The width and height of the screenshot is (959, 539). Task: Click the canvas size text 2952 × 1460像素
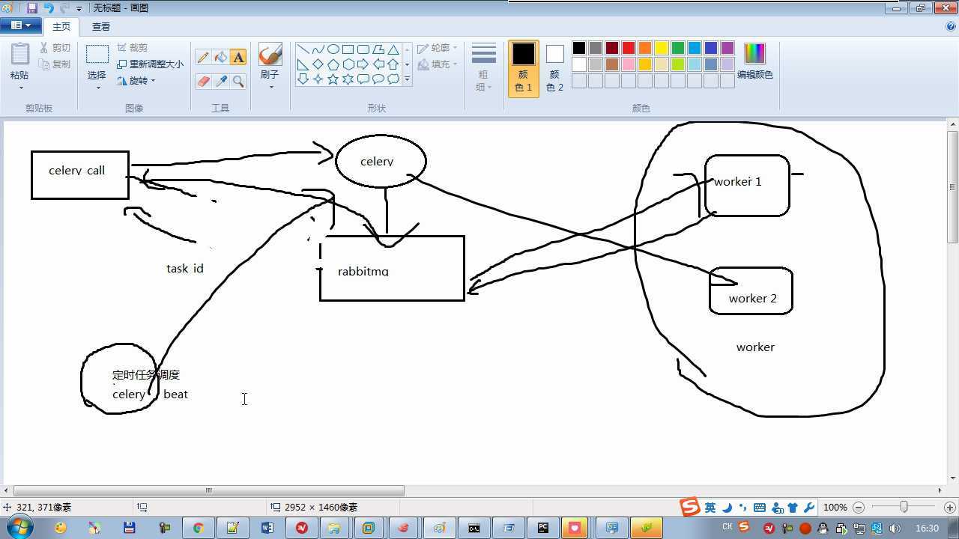[x=321, y=508]
